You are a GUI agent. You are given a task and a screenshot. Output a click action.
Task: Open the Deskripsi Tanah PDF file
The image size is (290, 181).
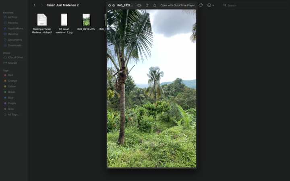42,20
